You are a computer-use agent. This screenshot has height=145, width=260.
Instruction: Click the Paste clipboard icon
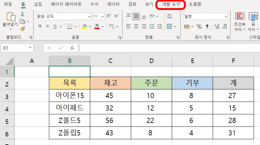pos(11,17)
